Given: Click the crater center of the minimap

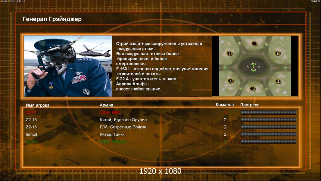Looking at the screenshot, I should (254, 67).
